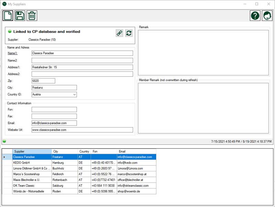This screenshot has height=207, width=275.
Task: Click green status dot beside Linked to CP
Action: tap(10, 31)
